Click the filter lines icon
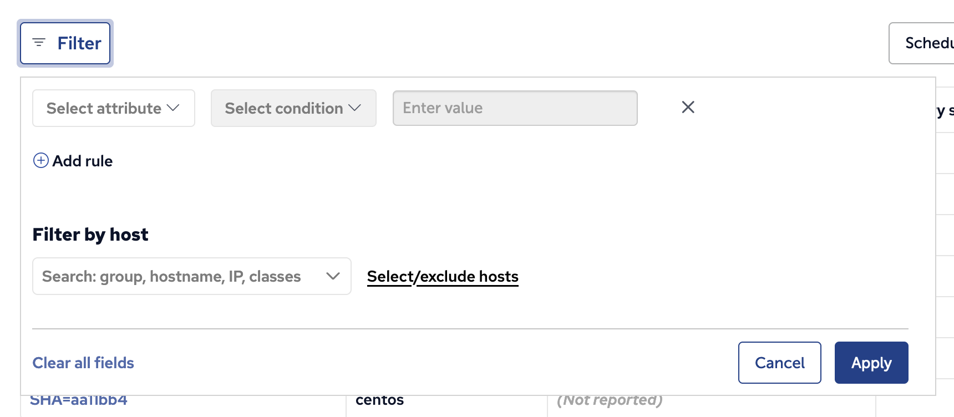 (x=39, y=43)
